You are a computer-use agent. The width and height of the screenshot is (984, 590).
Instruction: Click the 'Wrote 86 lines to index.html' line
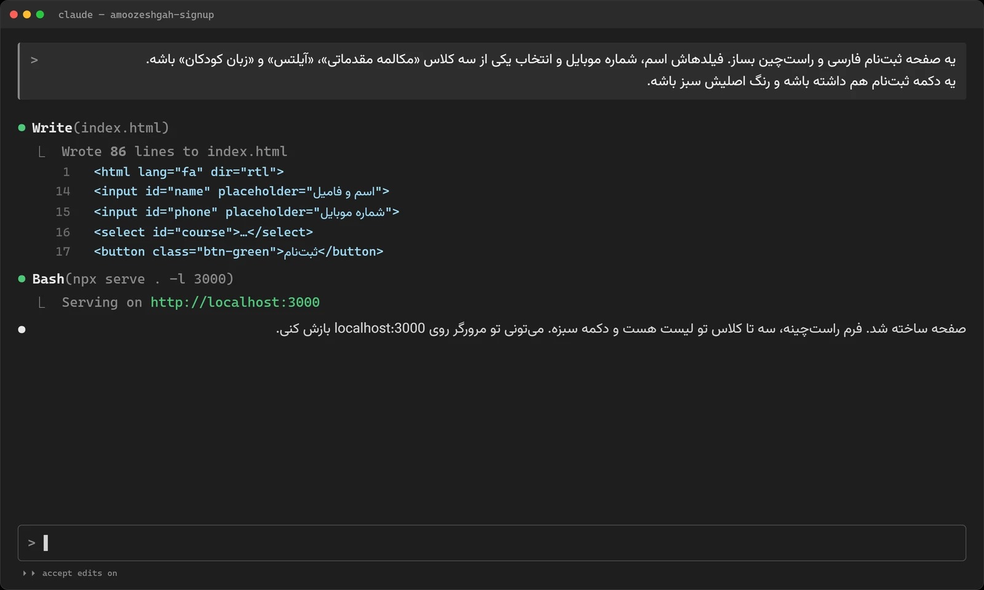click(174, 151)
